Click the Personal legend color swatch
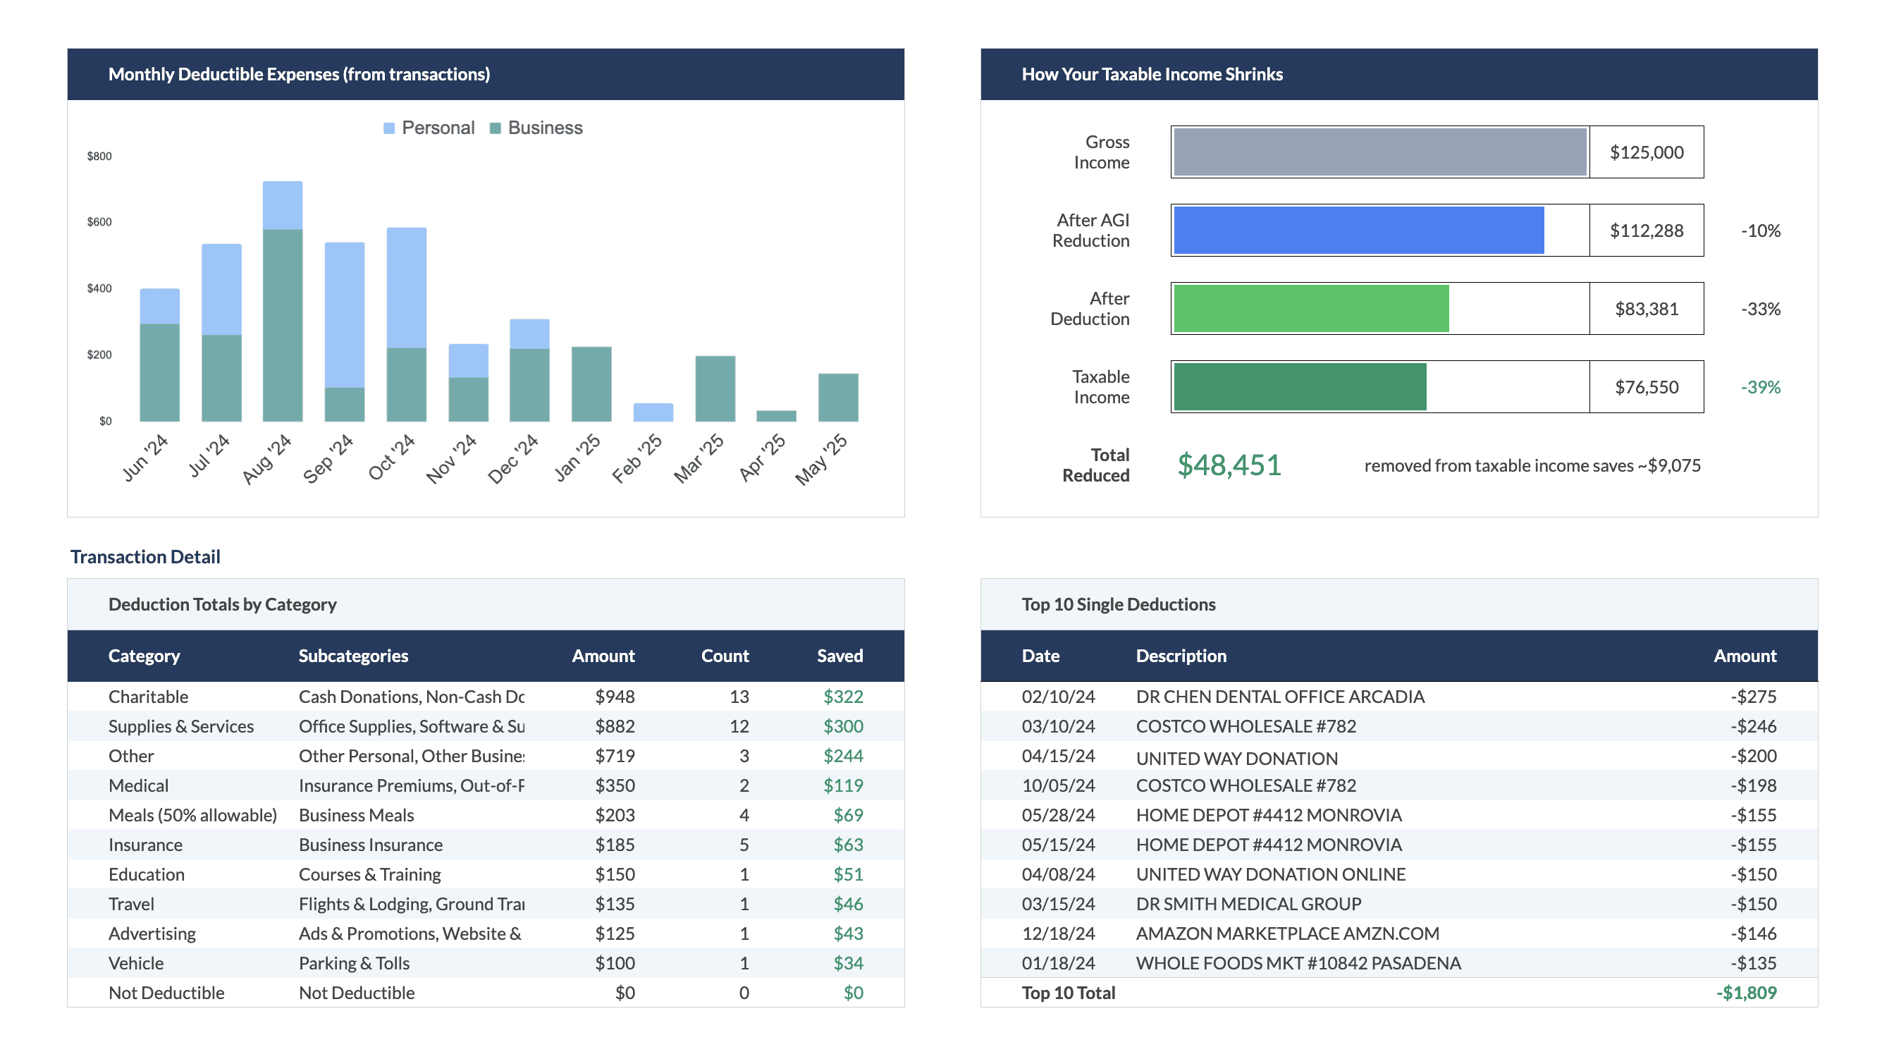 (x=388, y=128)
